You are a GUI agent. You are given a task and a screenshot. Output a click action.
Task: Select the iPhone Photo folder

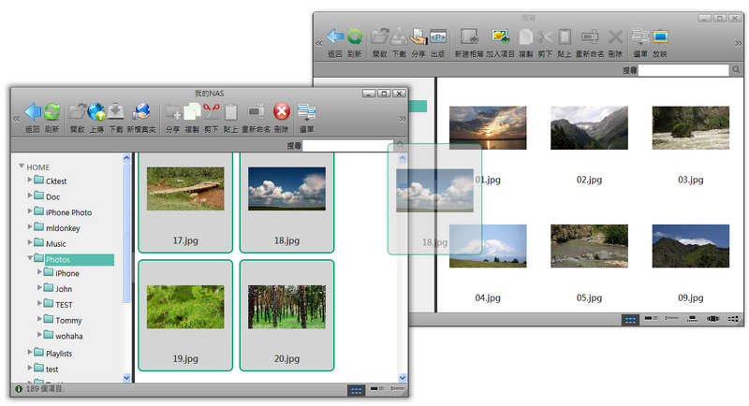68,212
